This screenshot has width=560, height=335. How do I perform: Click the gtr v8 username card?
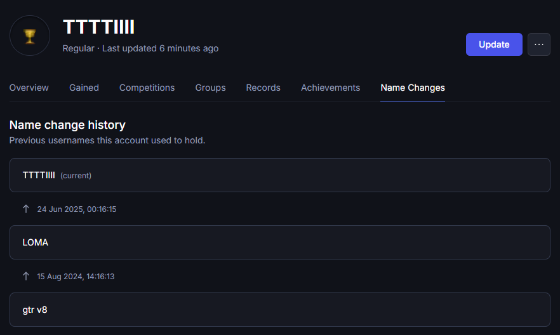coord(279,310)
